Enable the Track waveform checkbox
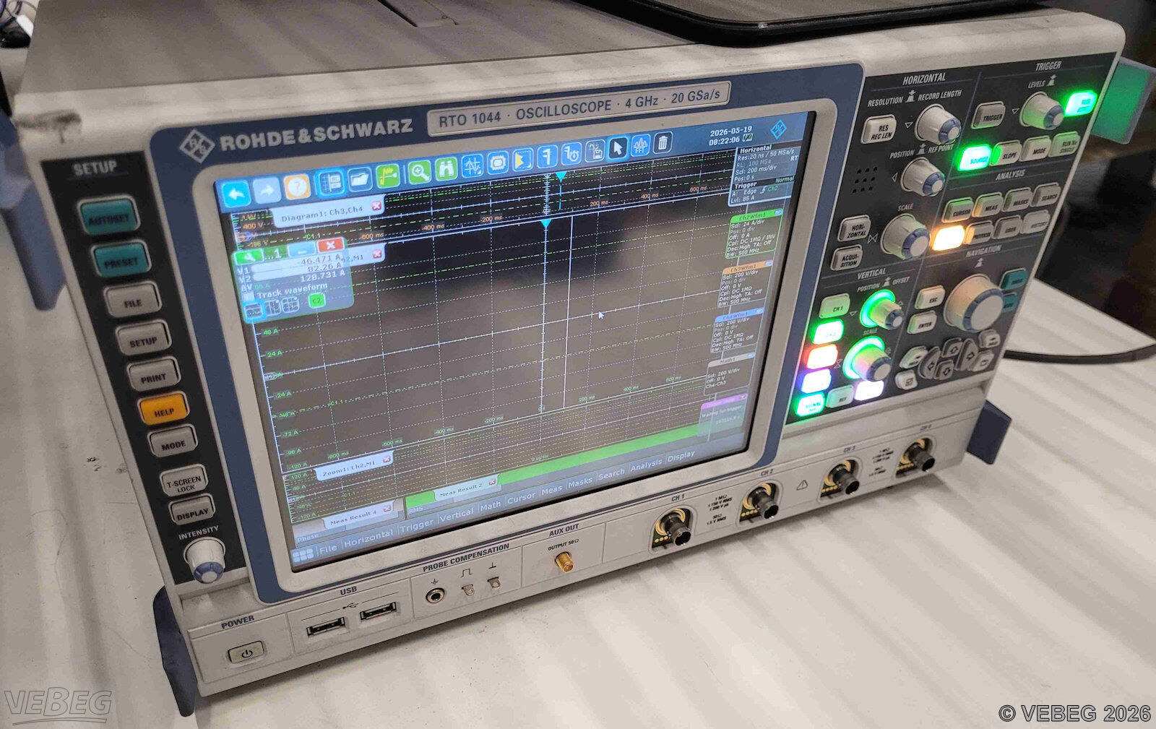Screen dimensions: 1156x729 248,296
